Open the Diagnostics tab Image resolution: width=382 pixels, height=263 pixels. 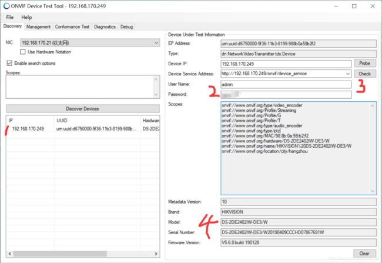click(x=105, y=26)
